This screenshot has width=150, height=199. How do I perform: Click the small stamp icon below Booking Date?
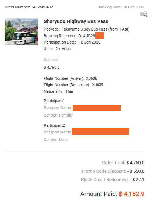coord(143,14)
